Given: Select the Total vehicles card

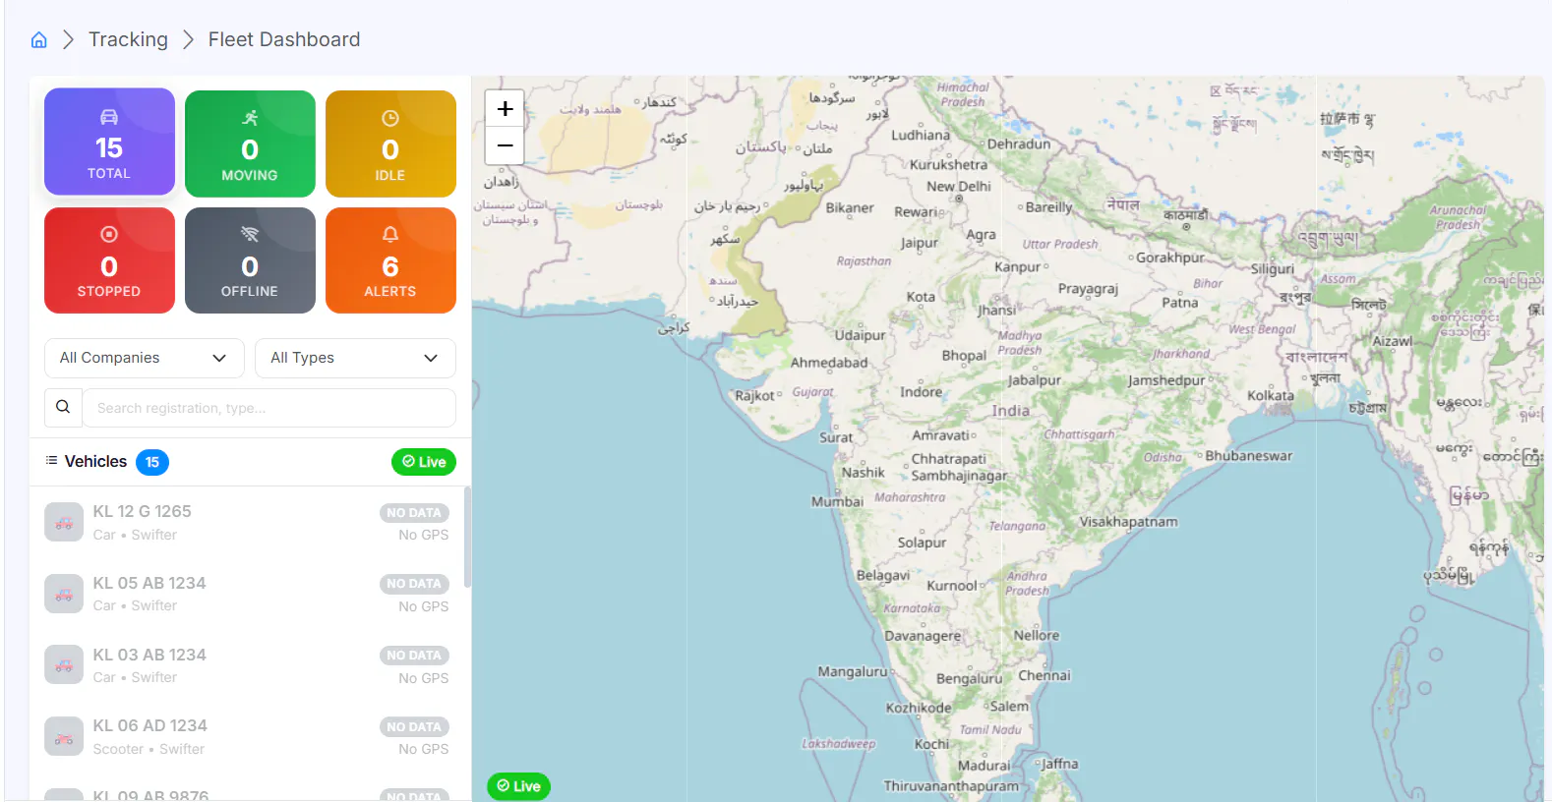Looking at the screenshot, I should pos(109,142).
